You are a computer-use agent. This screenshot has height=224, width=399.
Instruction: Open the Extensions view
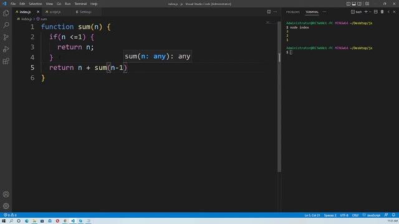[x=6, y=61]
